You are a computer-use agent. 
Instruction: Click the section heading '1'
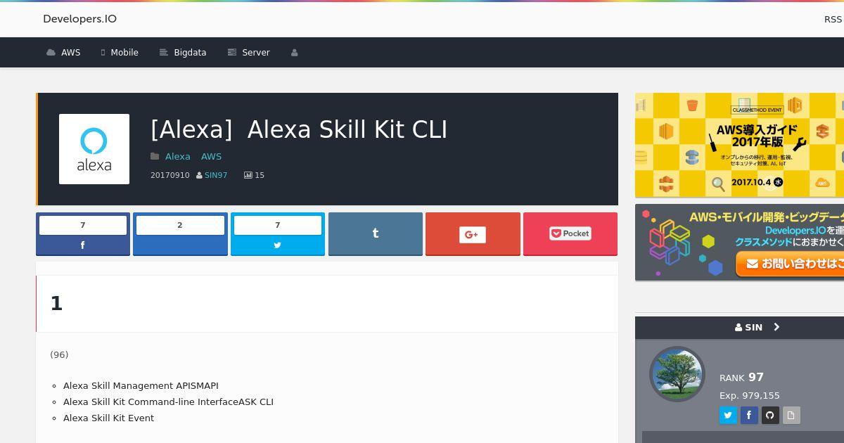(56, 304)
